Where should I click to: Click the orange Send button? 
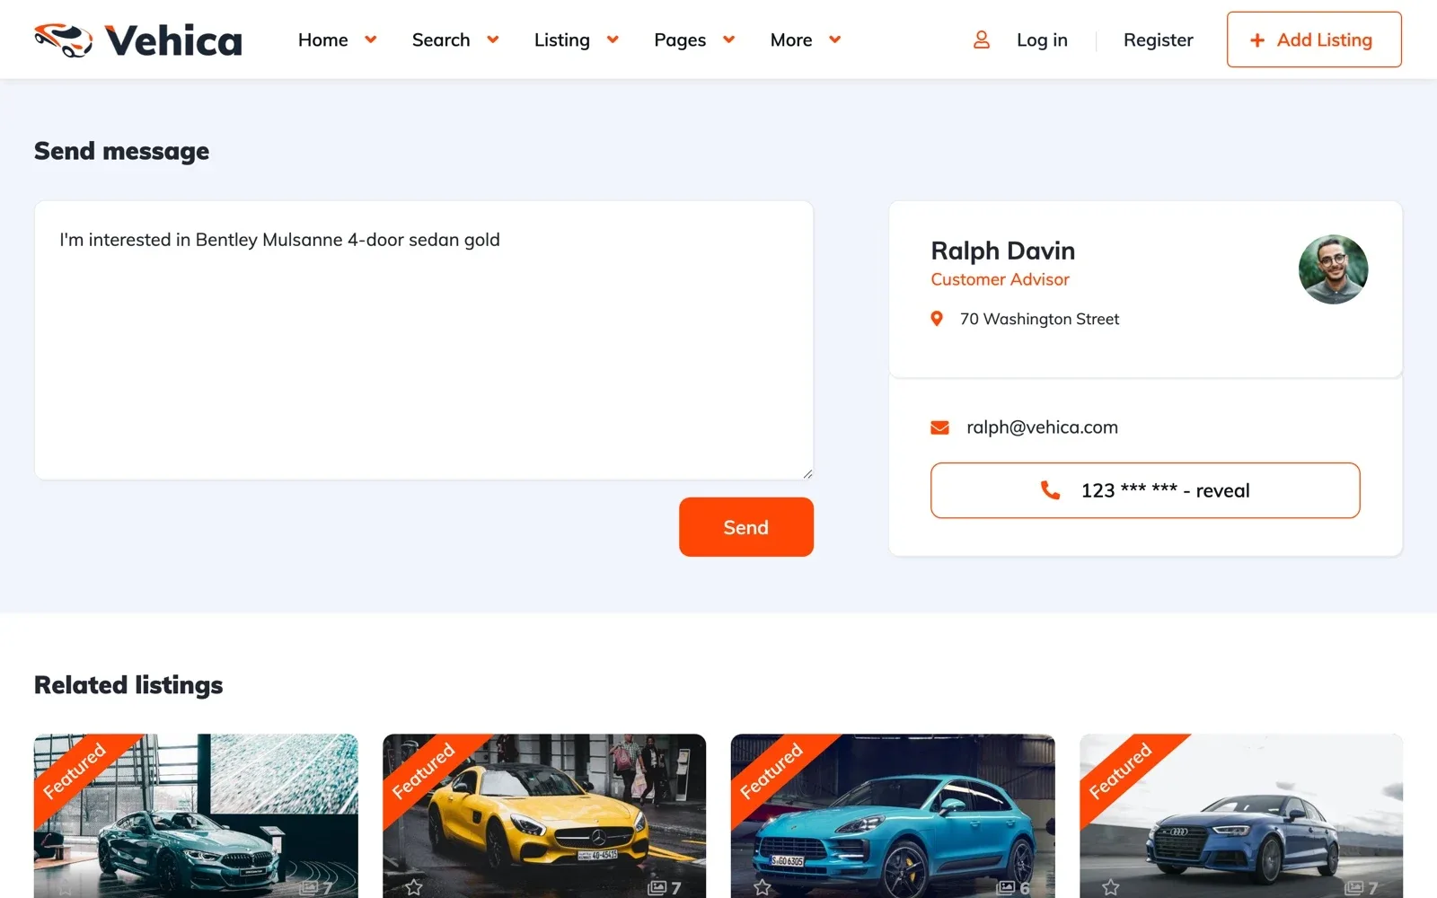(746, 527)
